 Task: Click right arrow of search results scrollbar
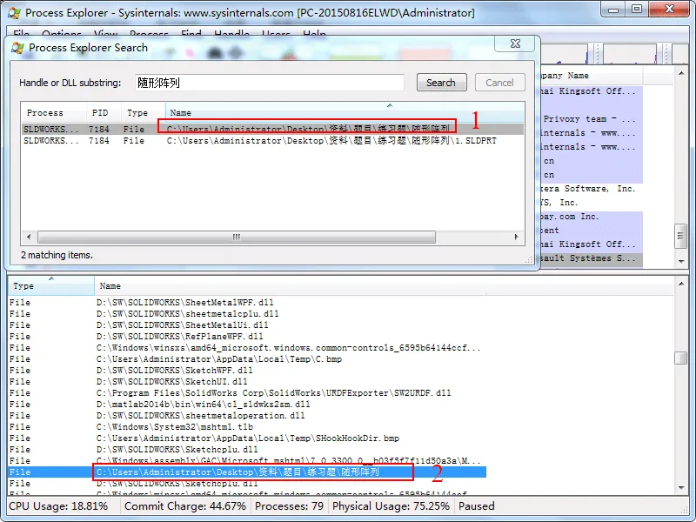click(516, 237)
